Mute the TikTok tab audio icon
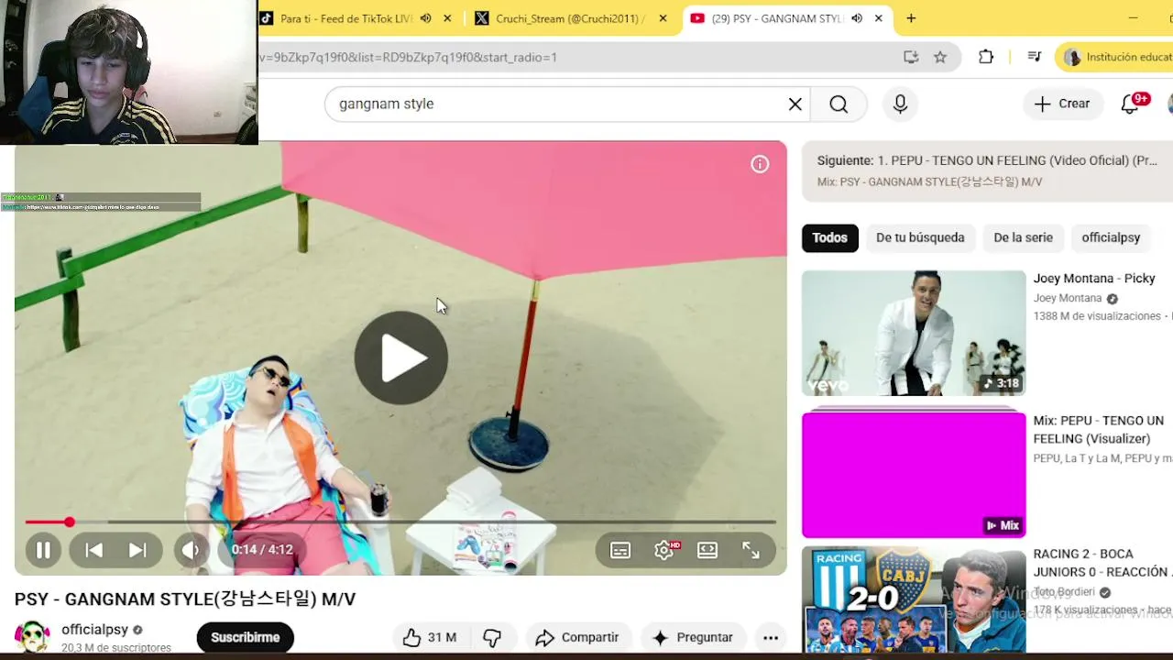 click(x=425, y=18)
